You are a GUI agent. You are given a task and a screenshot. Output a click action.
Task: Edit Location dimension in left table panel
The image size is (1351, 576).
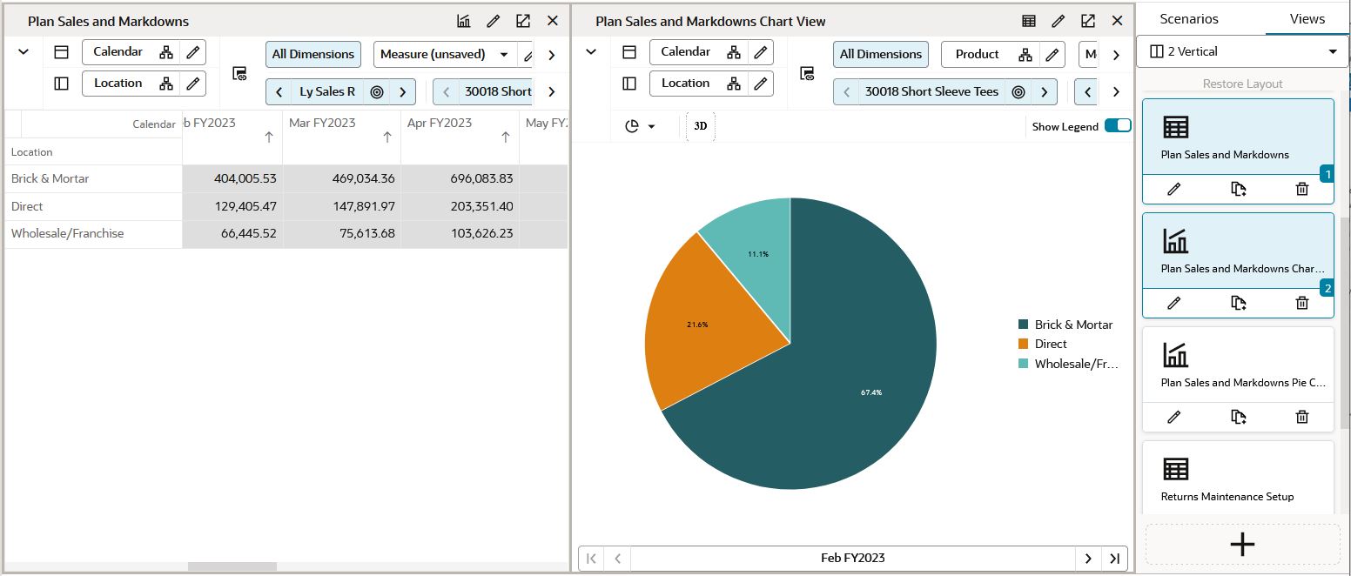(193, 84)
